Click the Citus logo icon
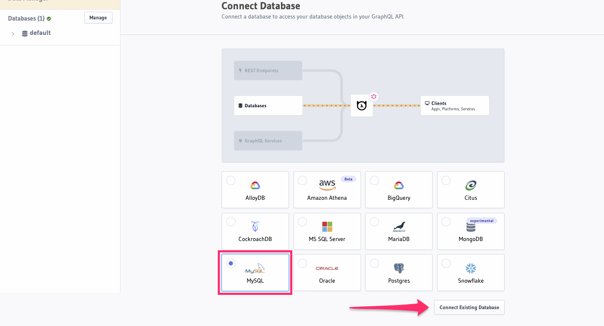Image resolution: width=604 pixels, height=326 pixels. pyautogui.click(x=470, y=186)
